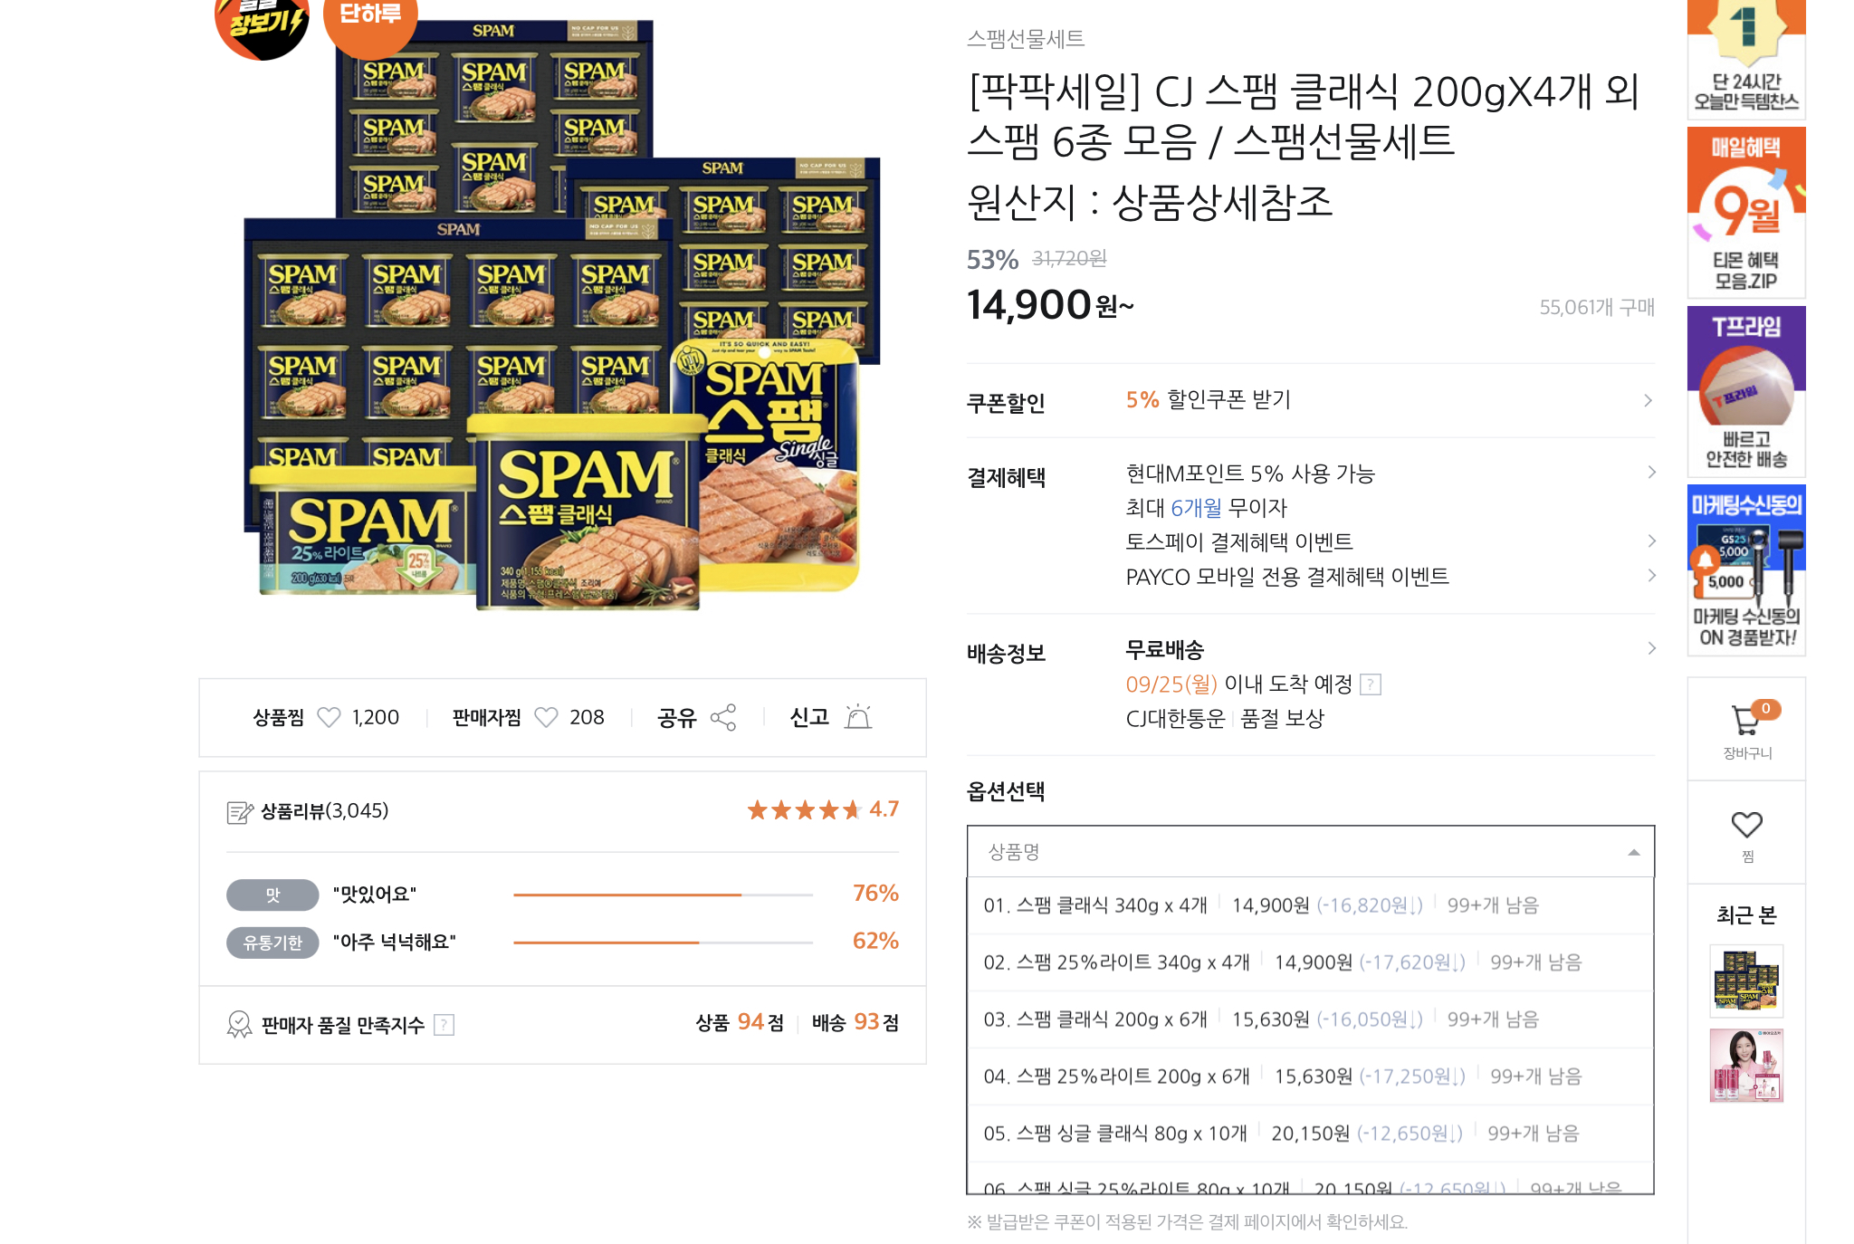Screen dimensions: 1854x1244
Task: Toggle the 판매자찜 heart icon
Action: [x=546, y=717]
